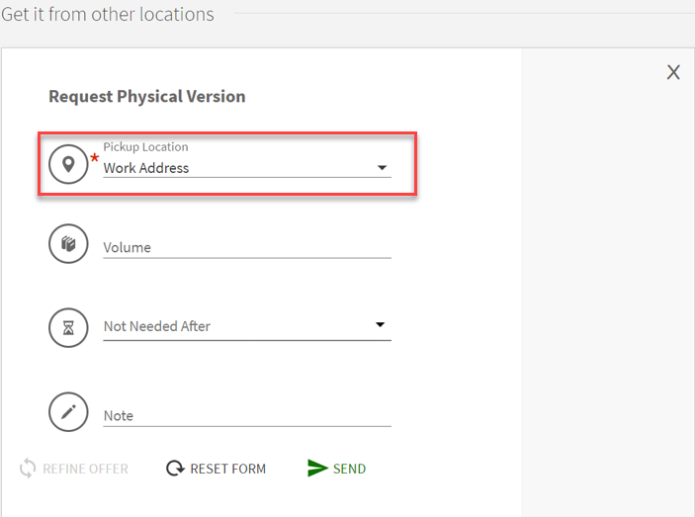Viewport: 695px width, 517px height.
Task: Click the Volume books icon
Action: click(68, 244)
